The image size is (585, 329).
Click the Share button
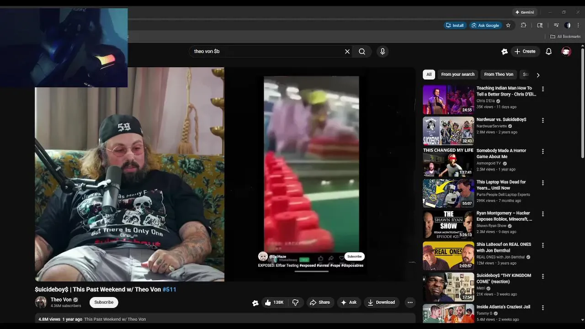(319, 302)
